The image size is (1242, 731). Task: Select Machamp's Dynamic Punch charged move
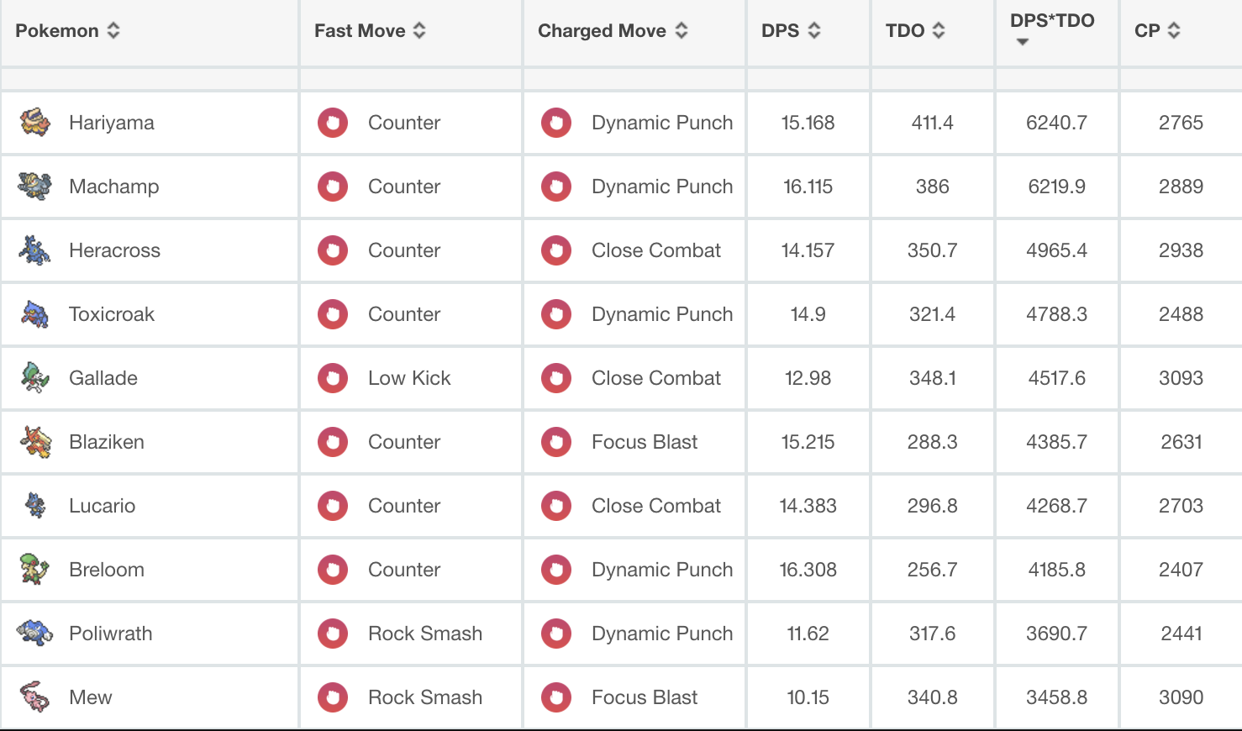tap(661, 187)
